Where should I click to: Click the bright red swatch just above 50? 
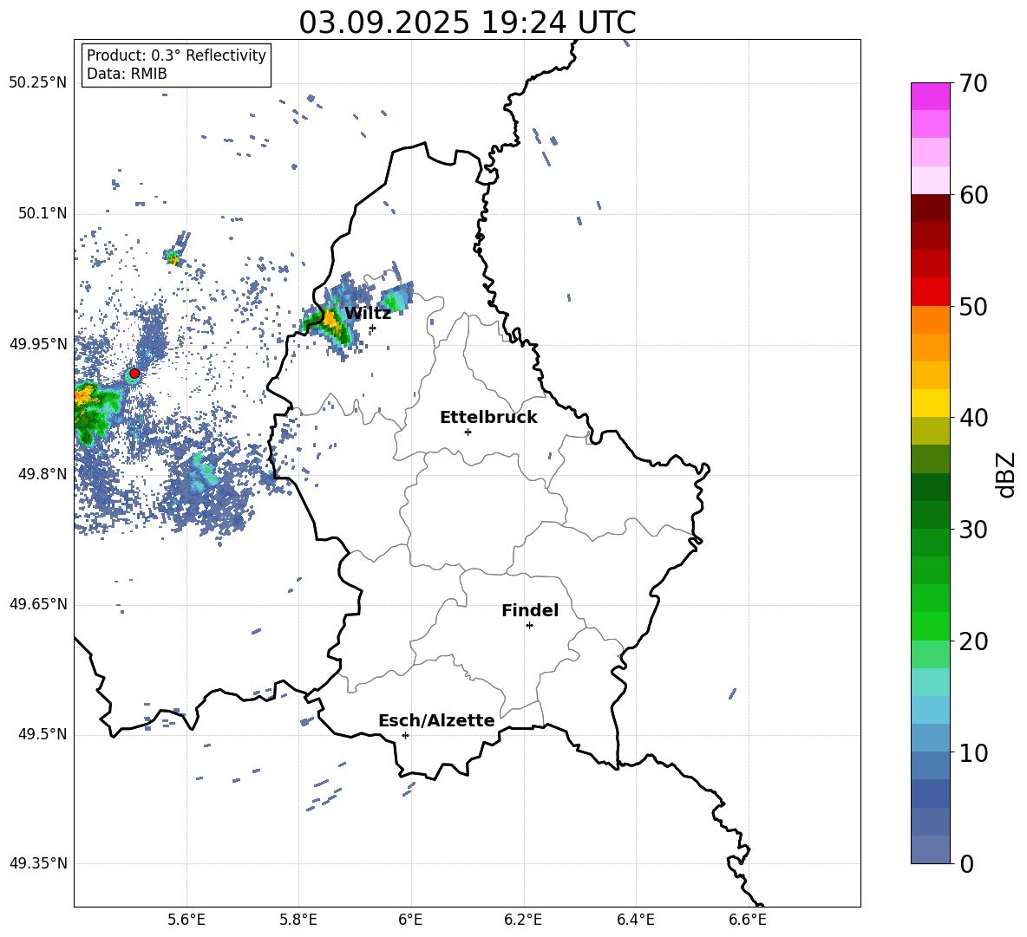pos(931,292)
